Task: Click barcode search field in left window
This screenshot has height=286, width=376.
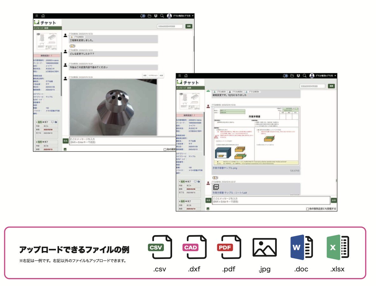Action: coord(170,26)
